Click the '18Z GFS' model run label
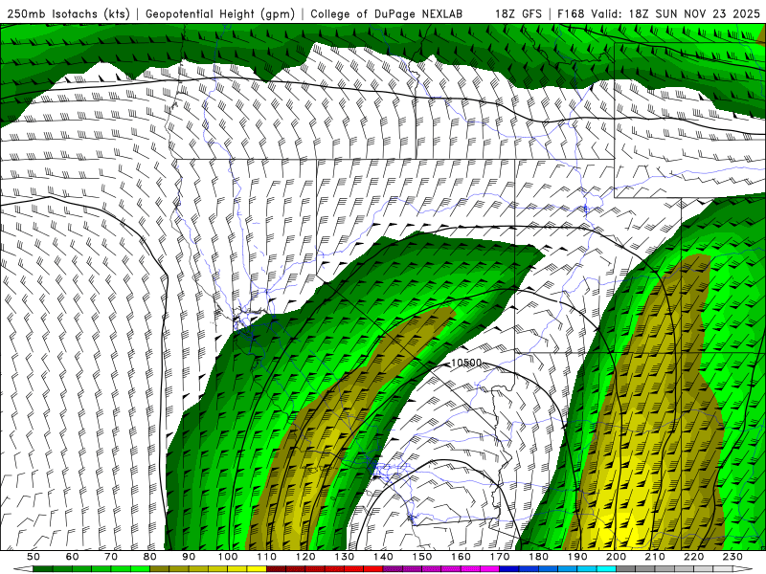This screenshot has height=574, width=766. pyautogui.click(x=518, y=13)
